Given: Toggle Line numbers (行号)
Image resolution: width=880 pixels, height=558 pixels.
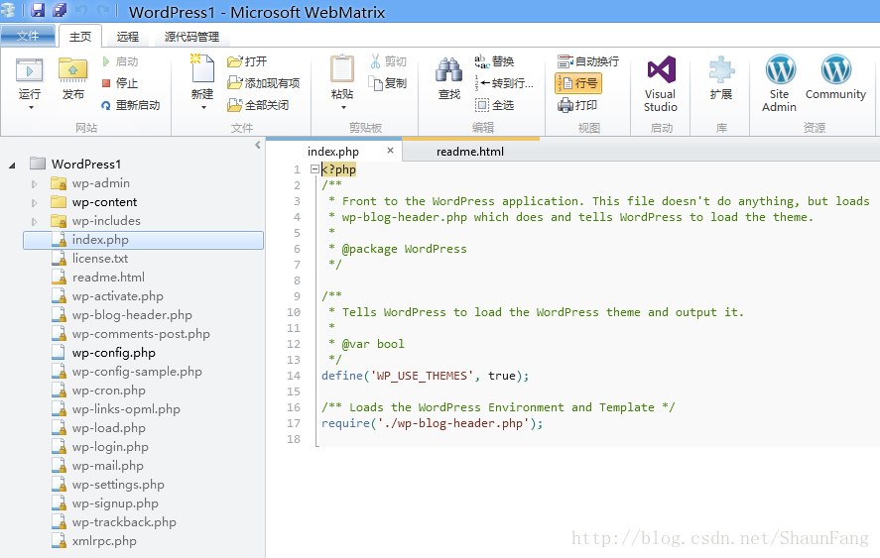Looking at the screenshot, I should [578, 83].
